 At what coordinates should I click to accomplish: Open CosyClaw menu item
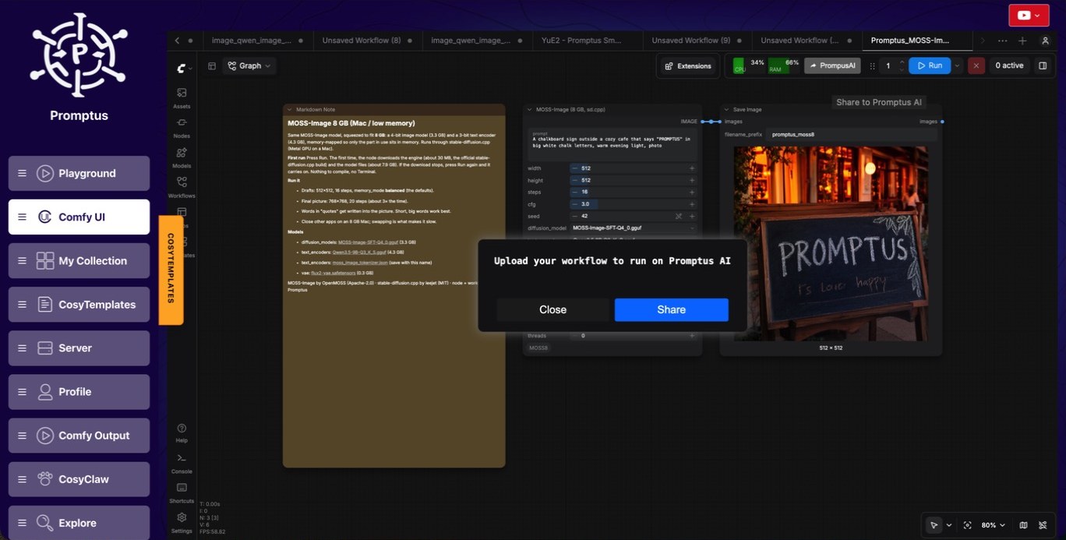[79, 479]
